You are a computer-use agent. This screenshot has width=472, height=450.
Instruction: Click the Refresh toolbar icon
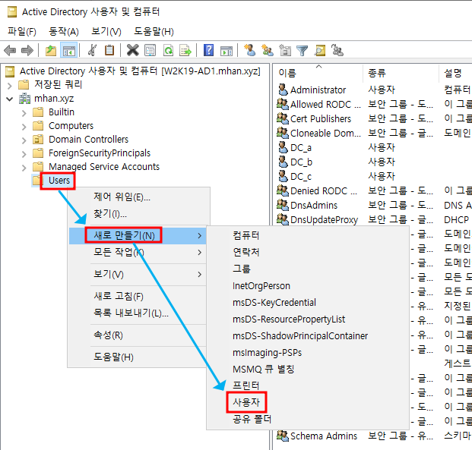point(168,50)
